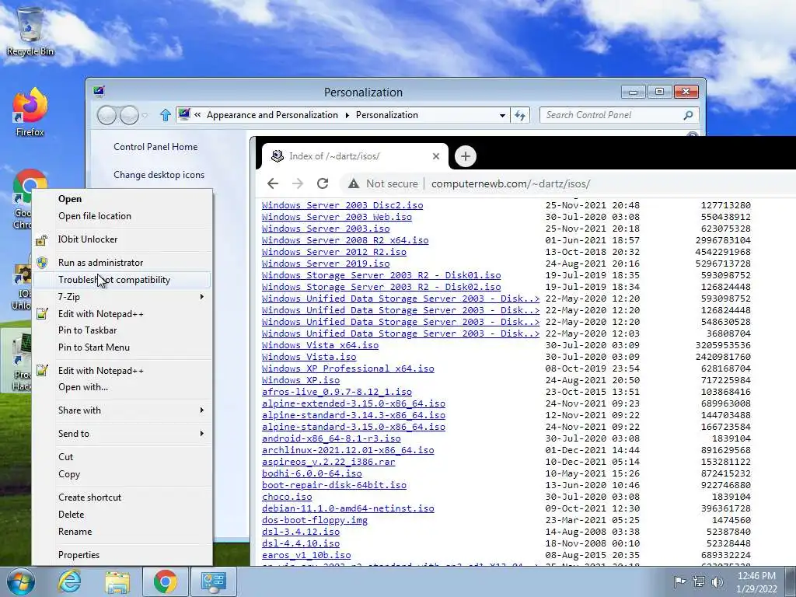Refresh the Personalization address bar

[520, 115]
